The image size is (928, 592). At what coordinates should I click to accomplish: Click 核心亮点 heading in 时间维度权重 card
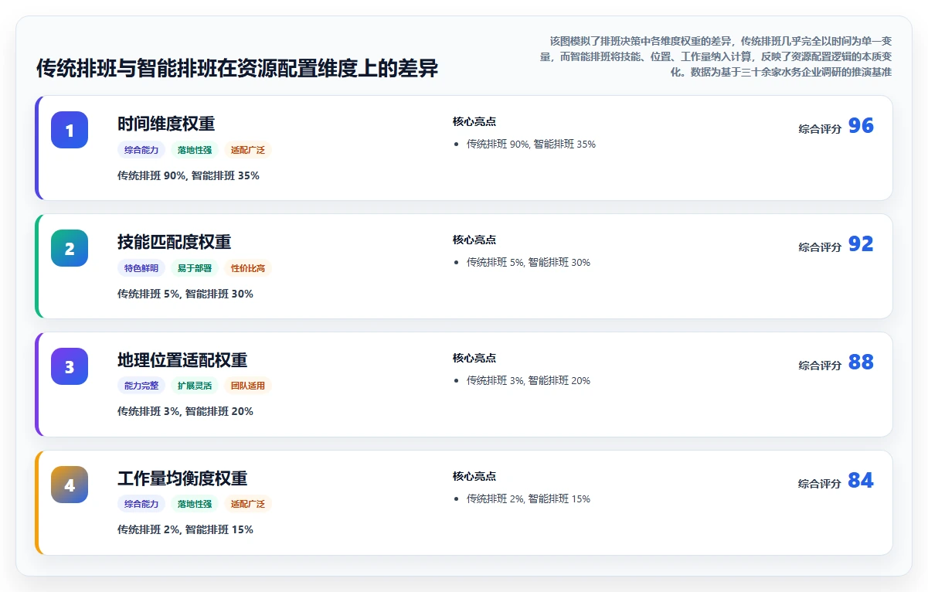[474, 121]
